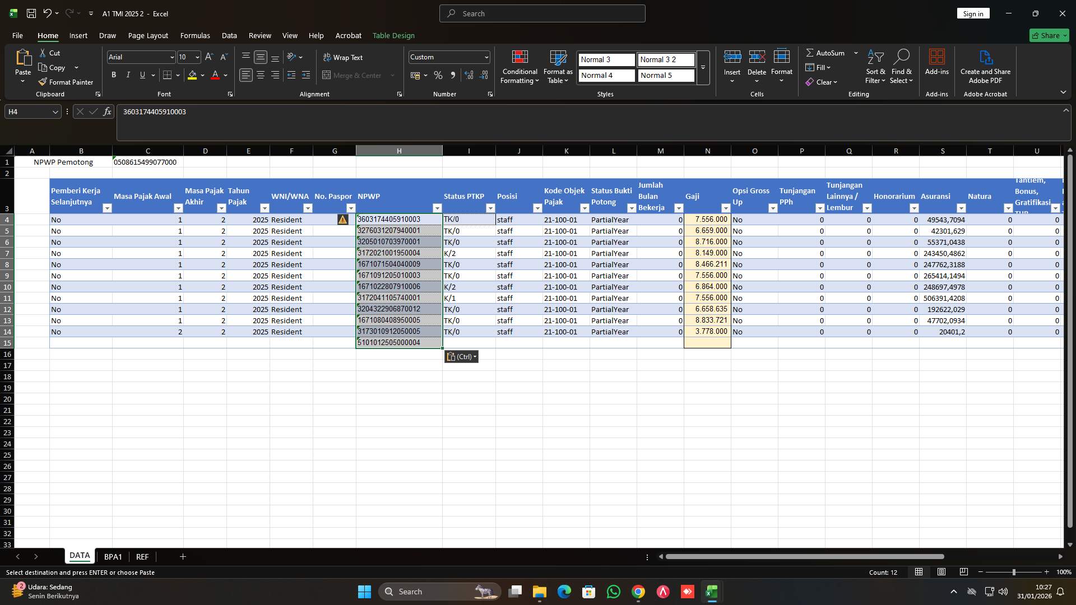This screenshot has width=1076, height=605.
Task: Apply AutoSum to selection
Action: pyautogui.click(x=827, y=53)
